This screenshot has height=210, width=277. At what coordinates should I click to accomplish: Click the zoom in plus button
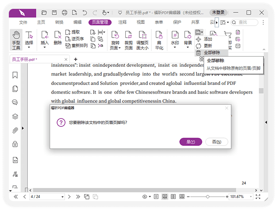227,197
